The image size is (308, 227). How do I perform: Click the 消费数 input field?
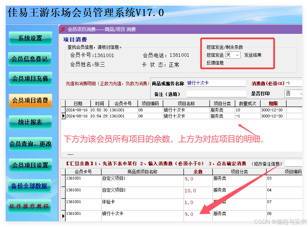[x=294, y=83]
